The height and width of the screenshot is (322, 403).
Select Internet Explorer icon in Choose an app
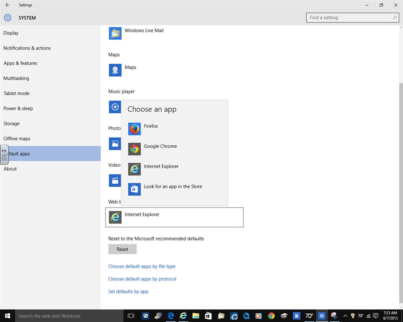pyautogui.click(x=135, y=169)
